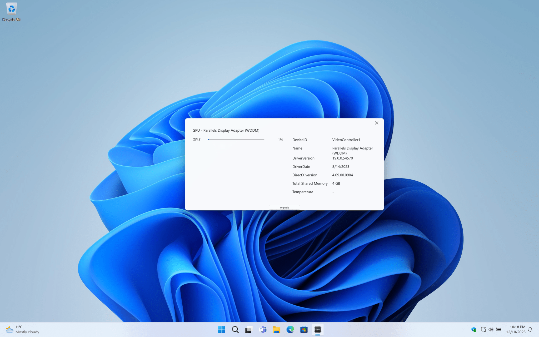Open File Explorer
The height and width of the screenshot is (337, 539).
[x=276, y=329]
